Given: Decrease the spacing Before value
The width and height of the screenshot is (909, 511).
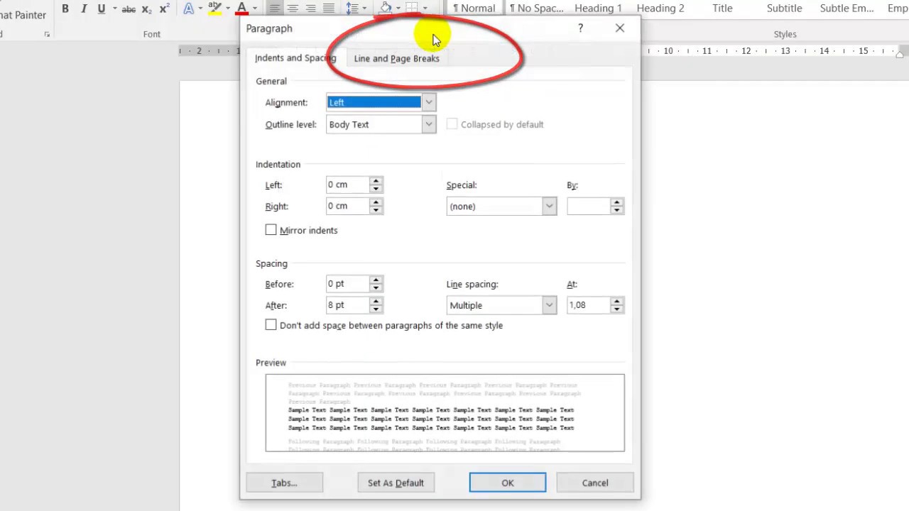Looking at the screenshot, I should (x=376, y=288).
